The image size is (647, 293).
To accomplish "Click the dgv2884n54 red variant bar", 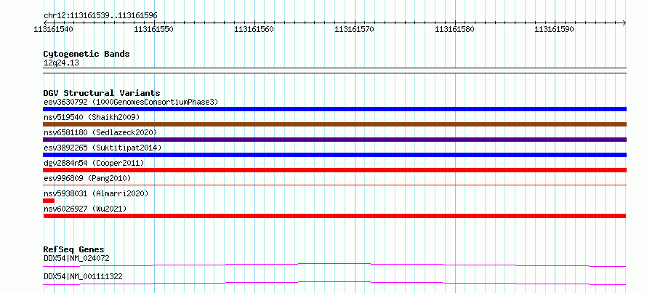I will click(334, 170).
